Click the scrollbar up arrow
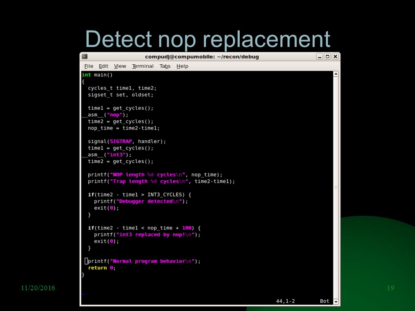This screenshot has width=415, height=311. (x=336, y=74)
